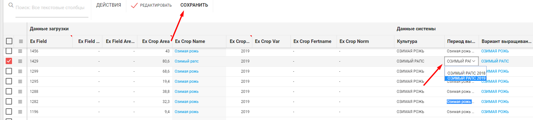Click the search magnifier icon
533x120 pixels.
[x=11, y=5]
